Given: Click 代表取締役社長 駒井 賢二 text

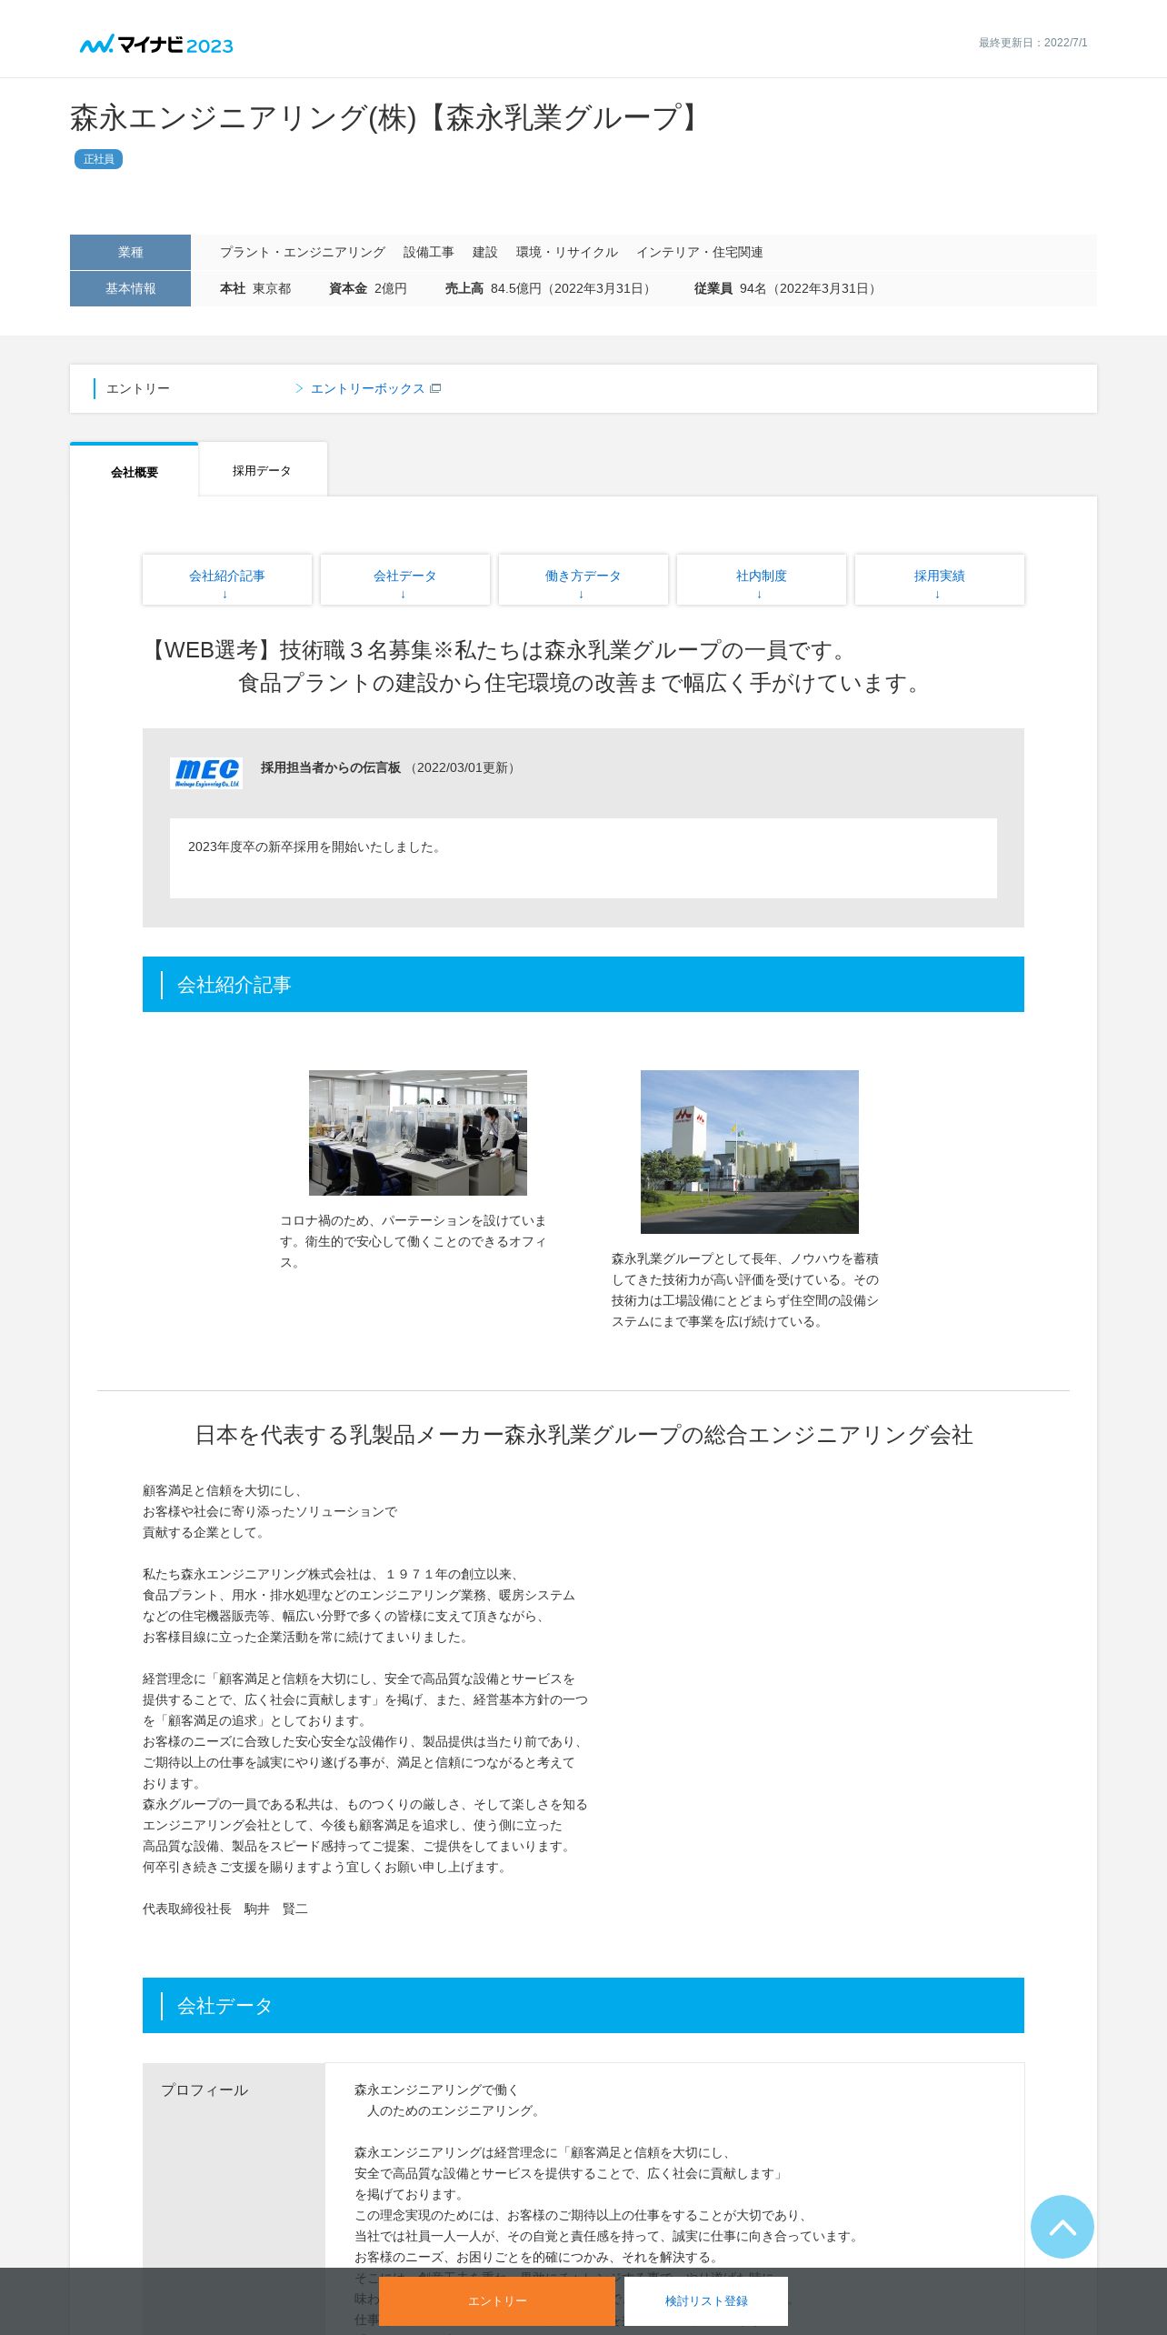Looking at the screenshot, I should click(x=225, y=1909).
